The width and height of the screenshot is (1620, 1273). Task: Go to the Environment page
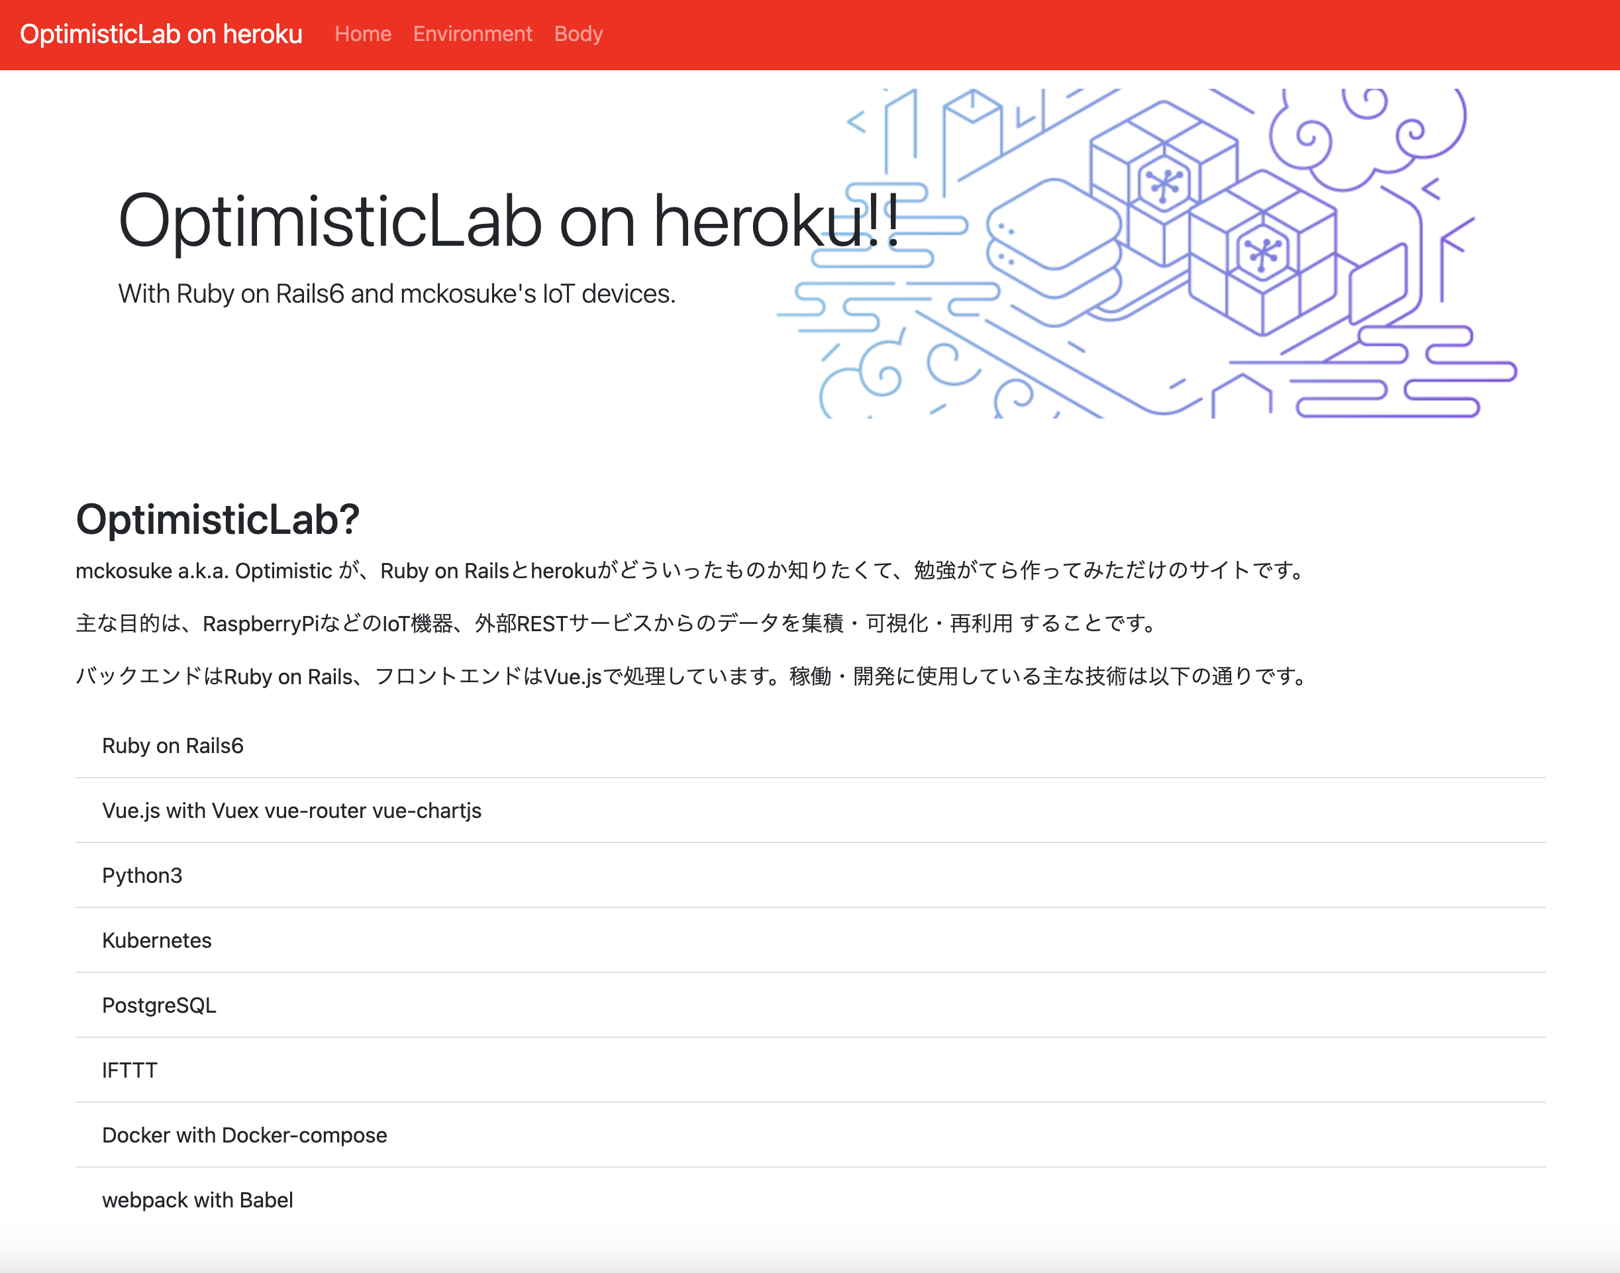[472, 34]
